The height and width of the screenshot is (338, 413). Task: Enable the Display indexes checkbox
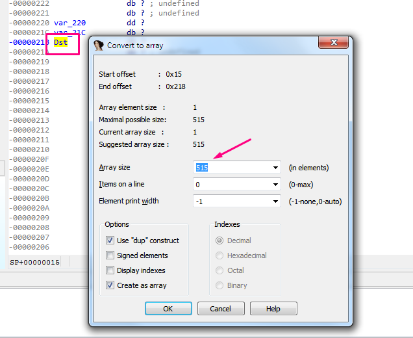[110, 270]
